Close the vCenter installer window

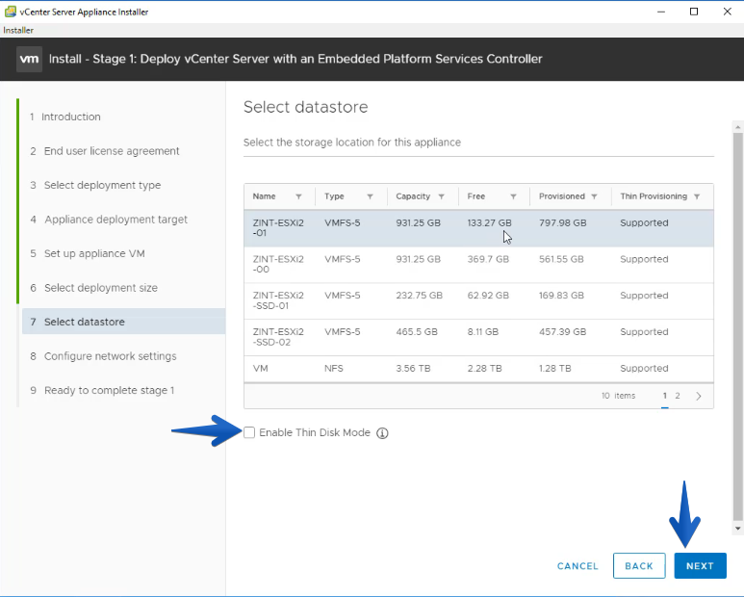pyautogui.click(x=727, y=12)
